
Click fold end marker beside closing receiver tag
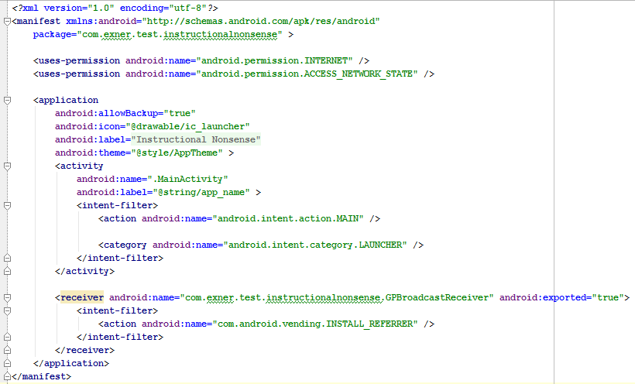[6, 351]
